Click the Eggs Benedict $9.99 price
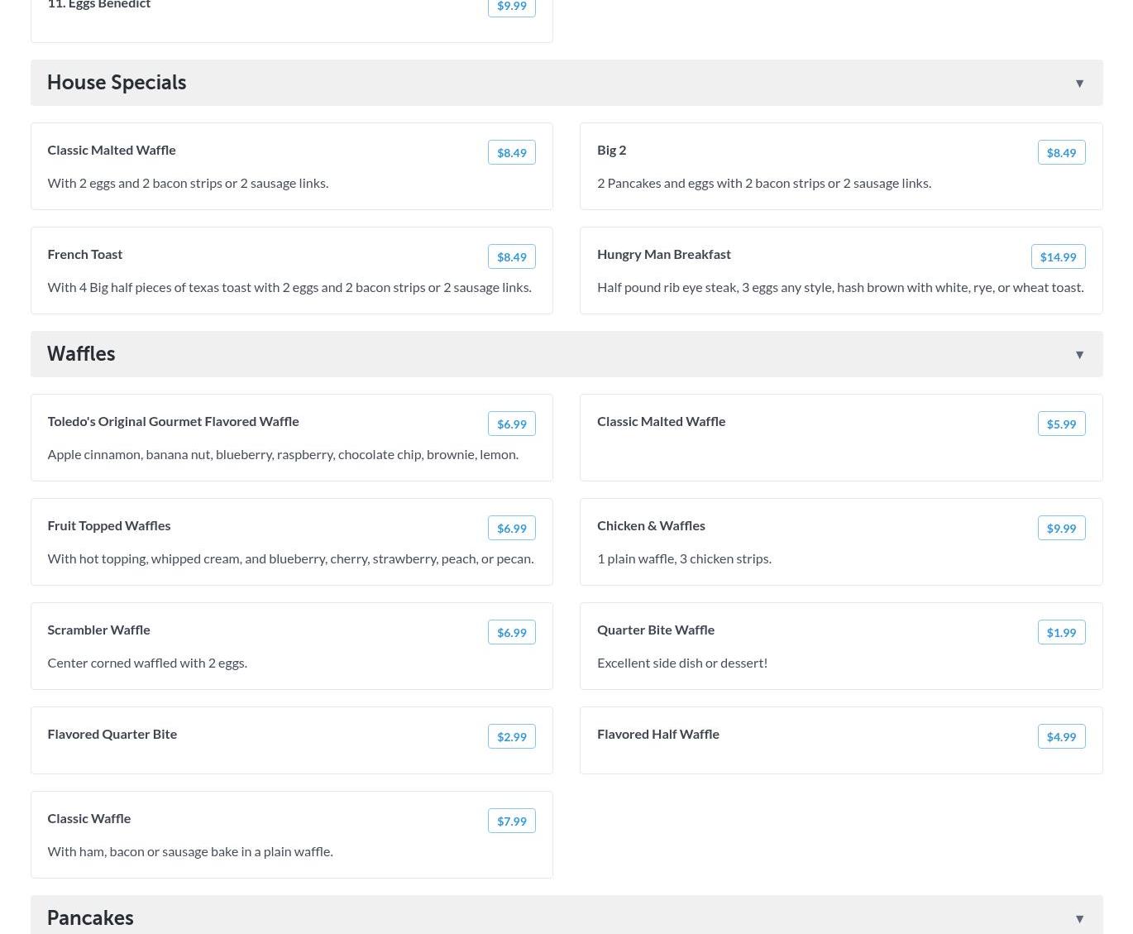Screen dimensions: 1133x934 (511, 7)
